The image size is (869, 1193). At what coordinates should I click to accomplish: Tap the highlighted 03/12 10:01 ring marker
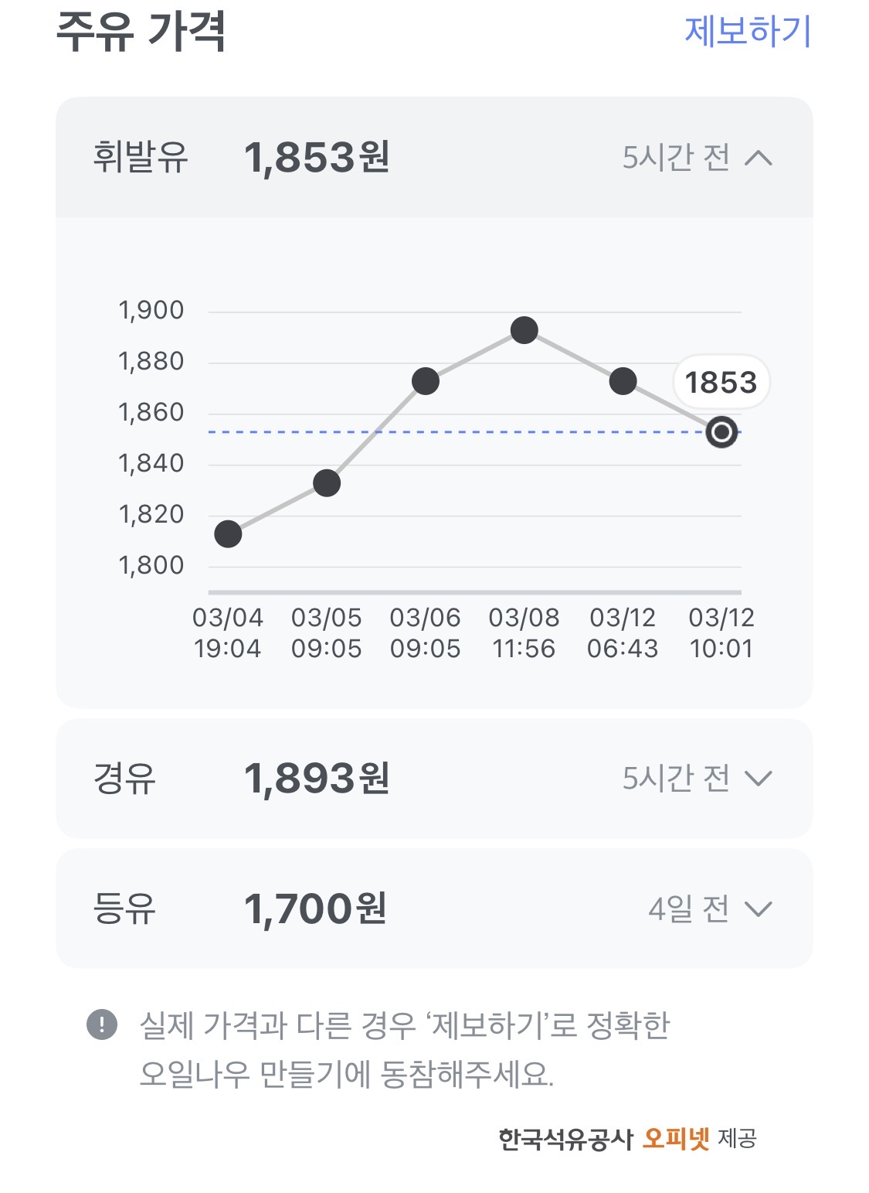(x=721, y=432)
